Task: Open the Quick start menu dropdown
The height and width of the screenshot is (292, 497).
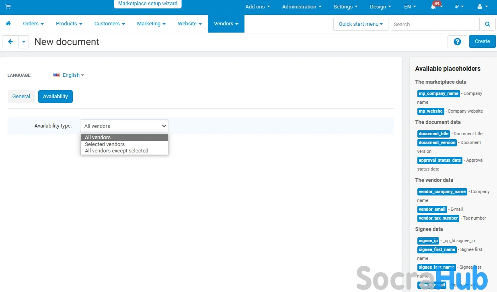Action: [x=360, y=24]
